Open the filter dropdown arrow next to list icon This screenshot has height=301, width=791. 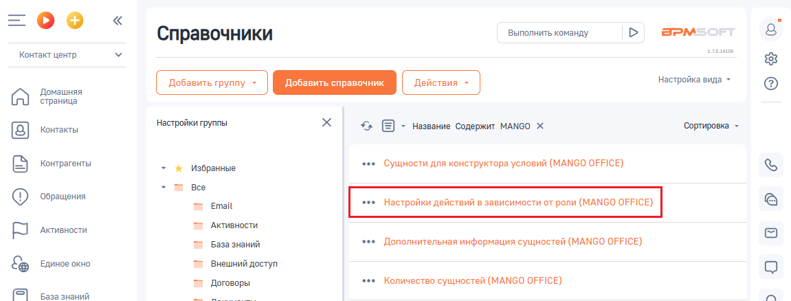403,126
